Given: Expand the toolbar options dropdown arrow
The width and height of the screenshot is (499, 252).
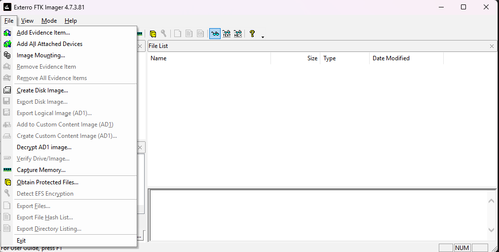Looking at the screenshot, I should pyautogui.click(x=263, y=37).
